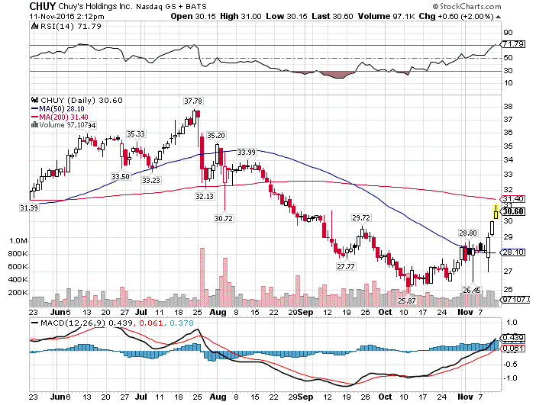Click the 90 level on RSI scale
This screenshot has height=405, width=536.
(509, 33)
